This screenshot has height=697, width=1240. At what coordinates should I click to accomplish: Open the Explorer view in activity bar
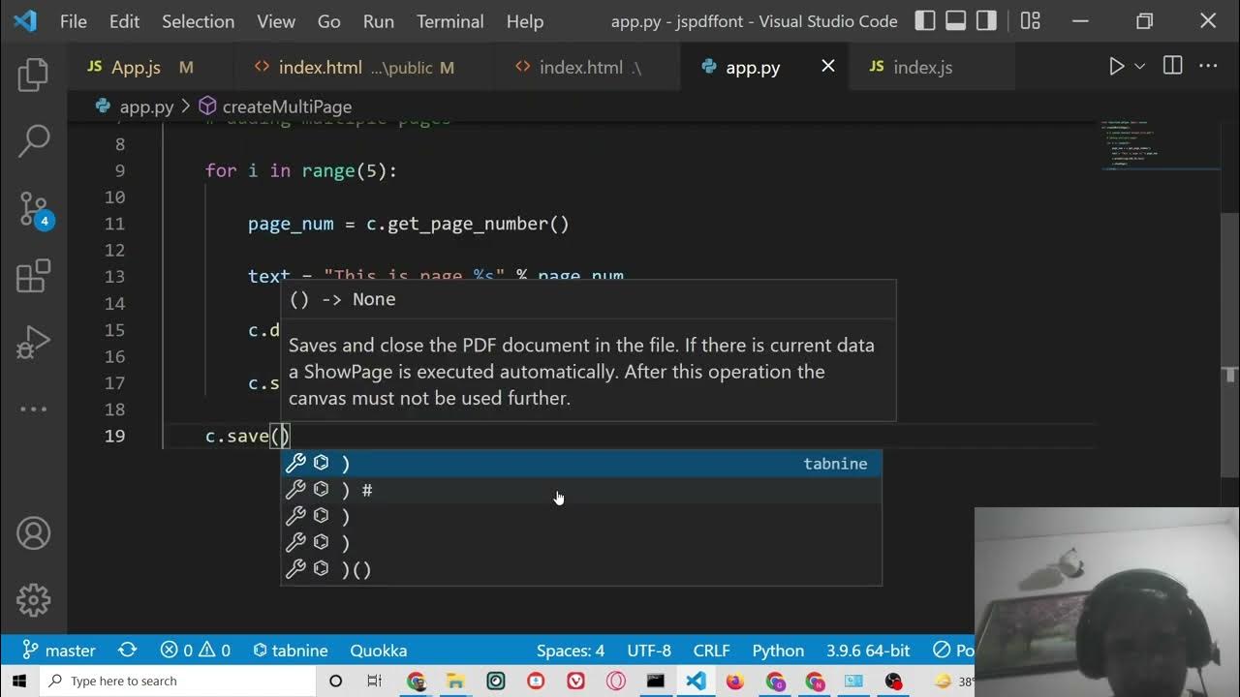[x=33, y=76]
